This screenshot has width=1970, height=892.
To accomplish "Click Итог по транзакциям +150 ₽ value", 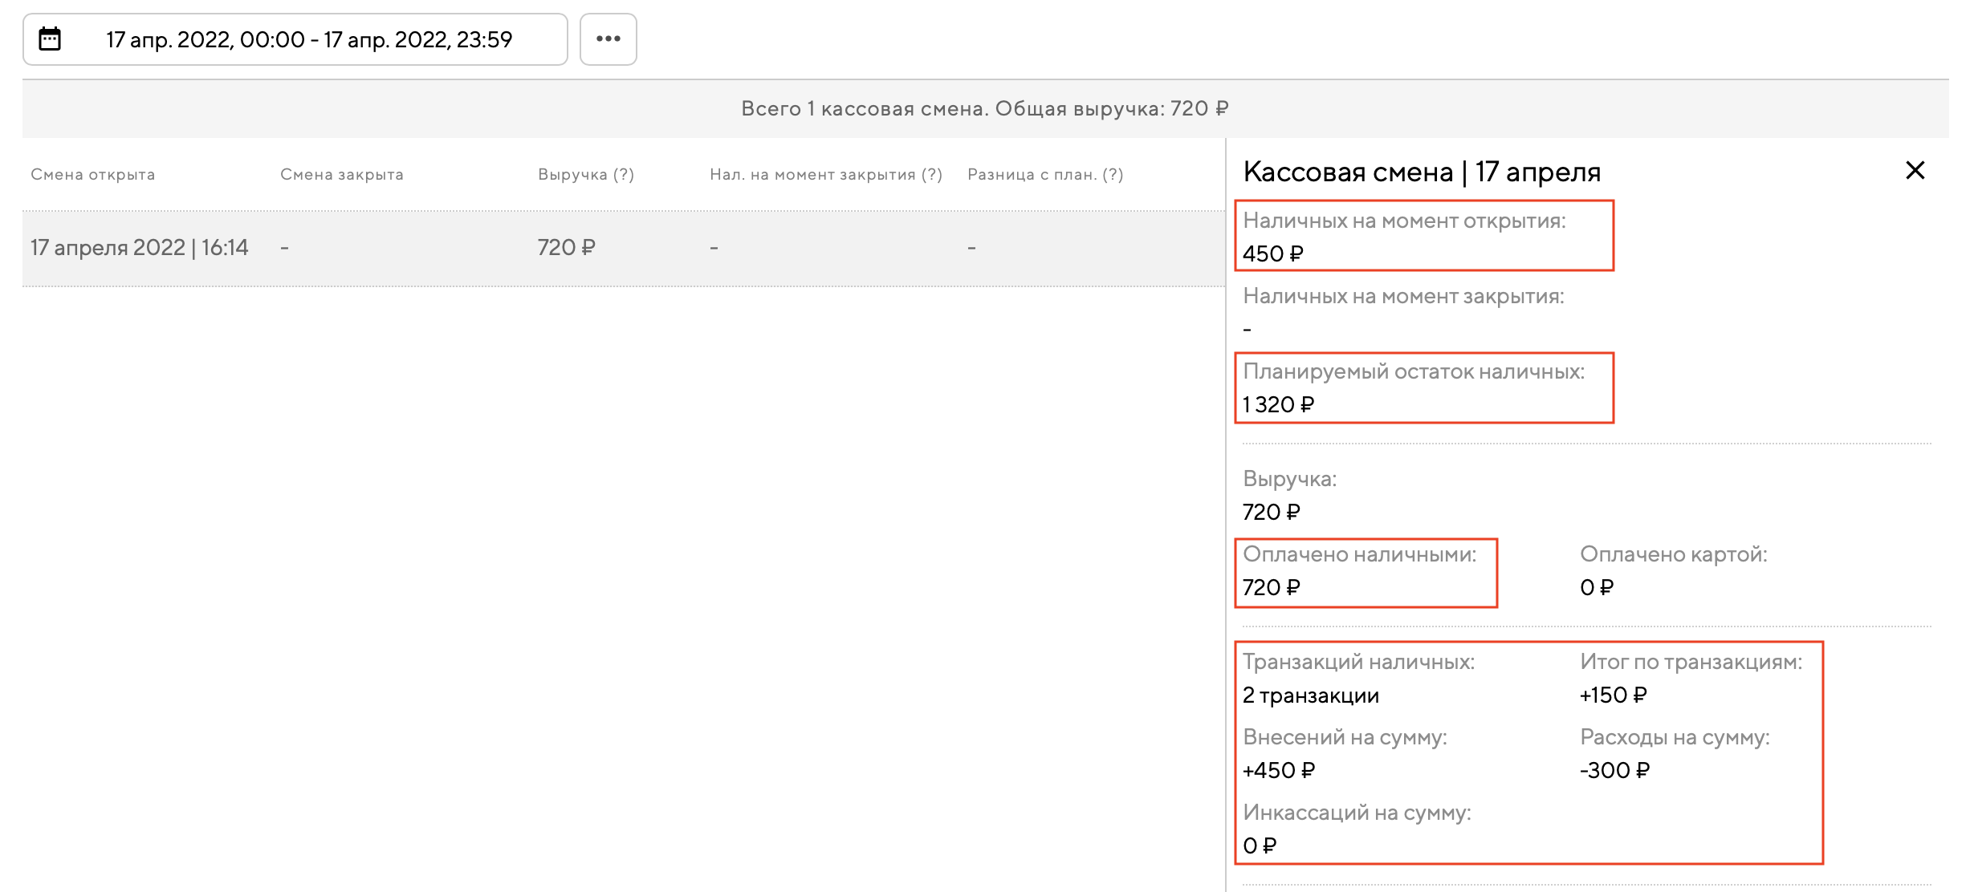I will pyautogui.click(x=1613, y=695).
